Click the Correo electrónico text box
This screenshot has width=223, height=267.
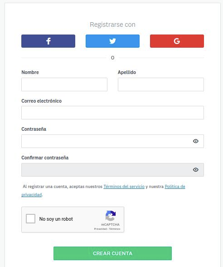coord(112,113)
